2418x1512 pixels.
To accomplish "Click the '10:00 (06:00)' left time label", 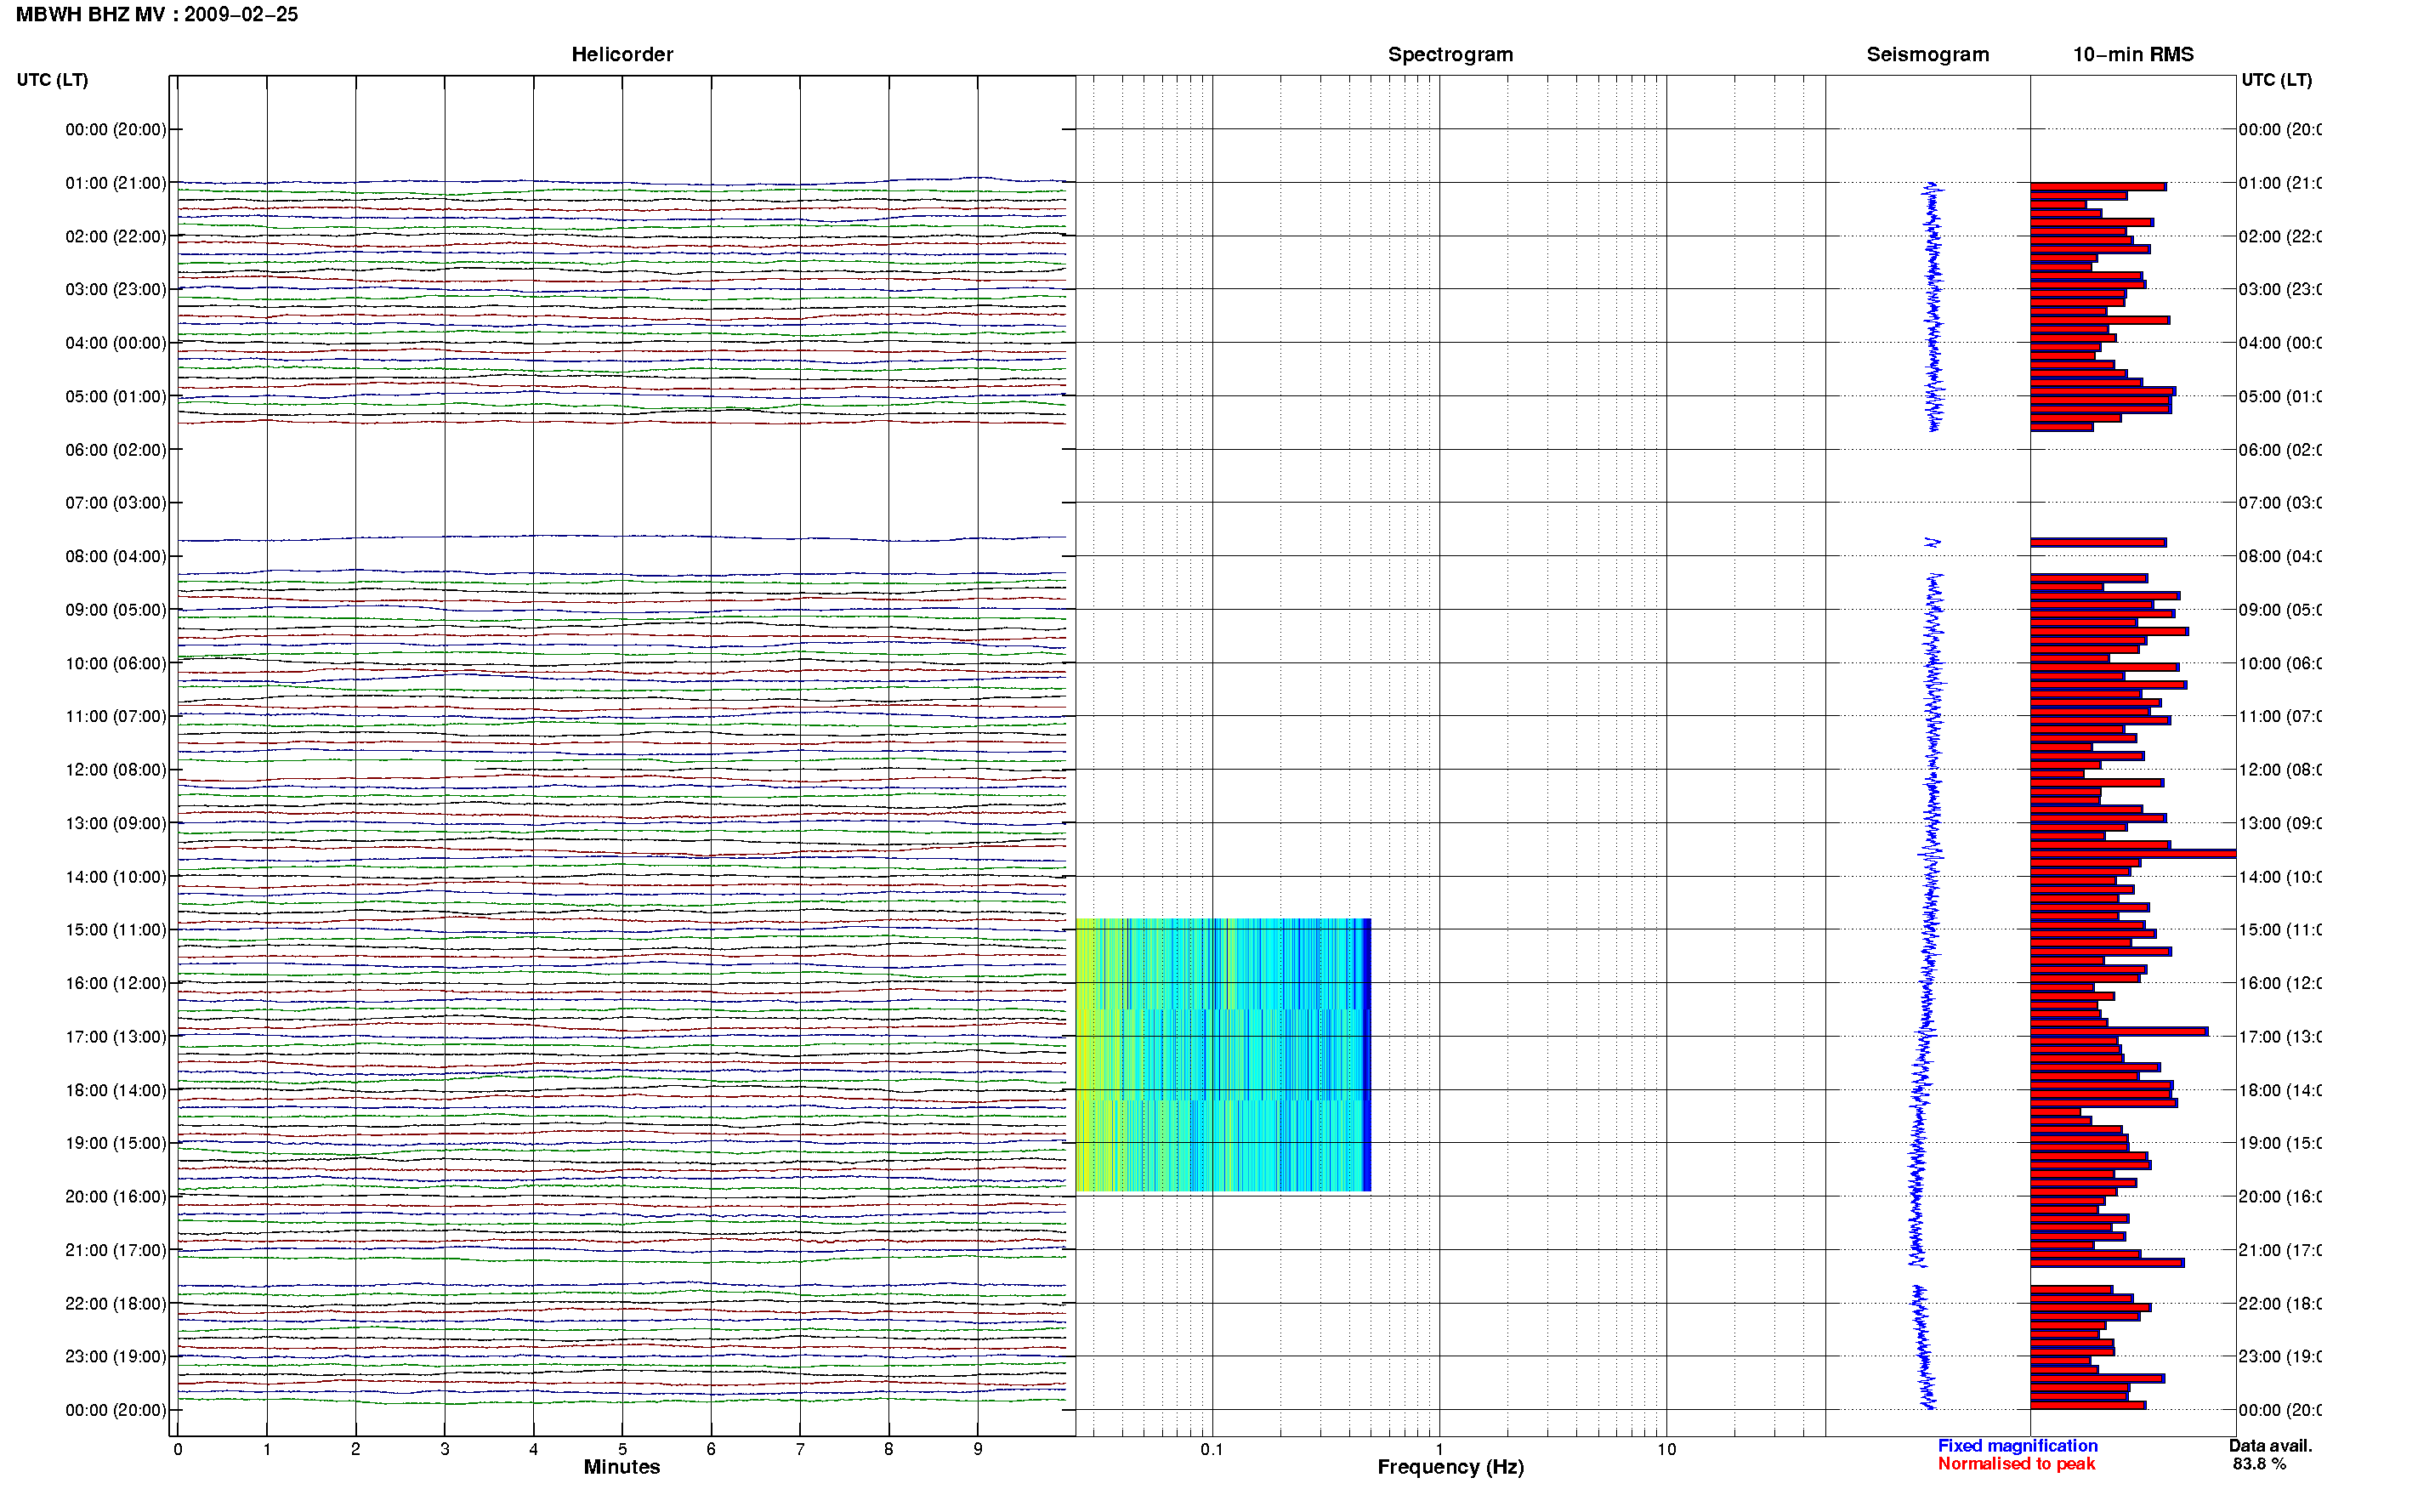I will [116, 664].
